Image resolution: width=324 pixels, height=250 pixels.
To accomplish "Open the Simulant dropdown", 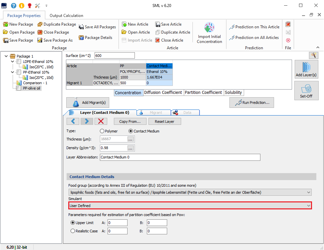I will pos(190,206).
